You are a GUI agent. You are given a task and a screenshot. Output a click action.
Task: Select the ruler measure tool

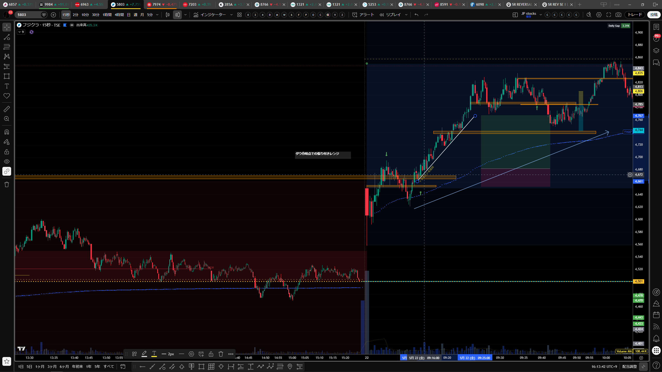[7, 109]
